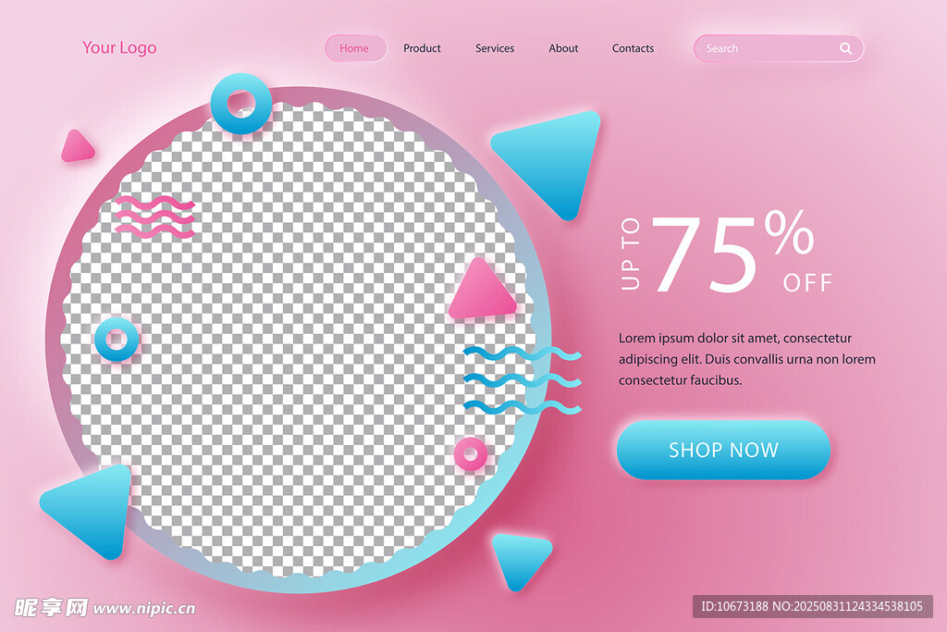Click the small pink ring inside the circle
947x632 pixels.
pos(471,453)
